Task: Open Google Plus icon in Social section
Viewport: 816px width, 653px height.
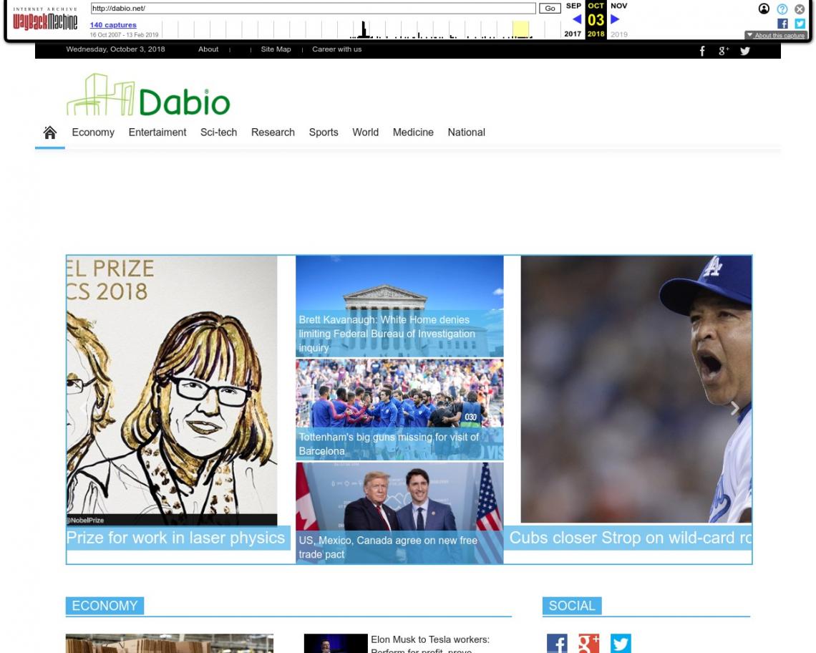Action: pos(588,643)
